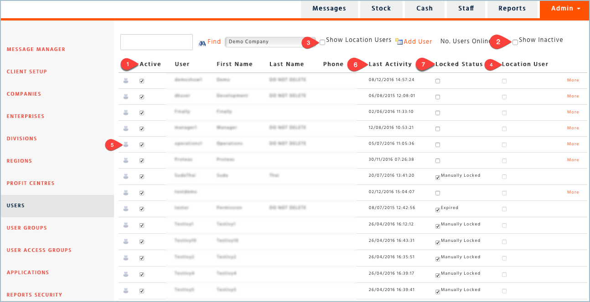Uncheck Active for the 26/04/2016 16:39:41 user

142,291
